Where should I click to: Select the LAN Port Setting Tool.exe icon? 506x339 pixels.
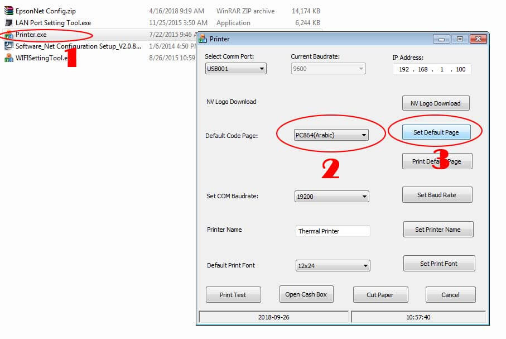[8, 23]
